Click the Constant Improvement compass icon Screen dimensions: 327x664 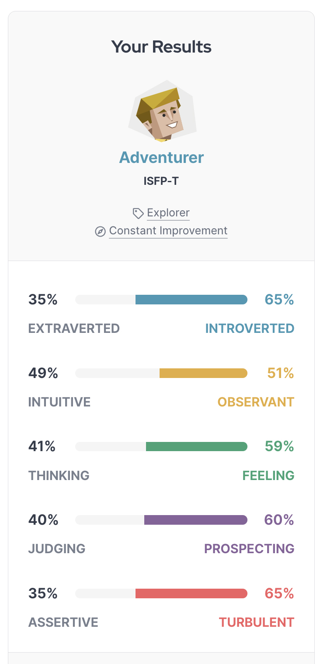click(101, 231)
